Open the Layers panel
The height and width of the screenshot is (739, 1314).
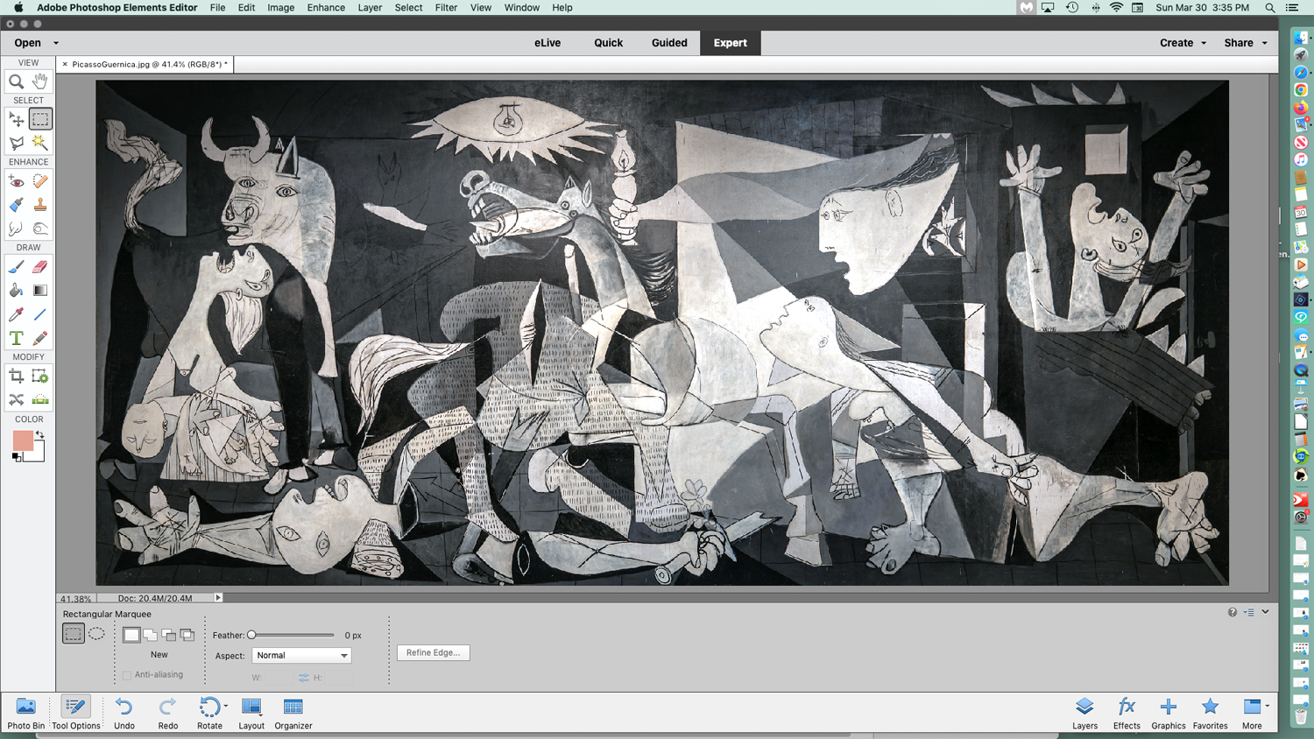1084,713
